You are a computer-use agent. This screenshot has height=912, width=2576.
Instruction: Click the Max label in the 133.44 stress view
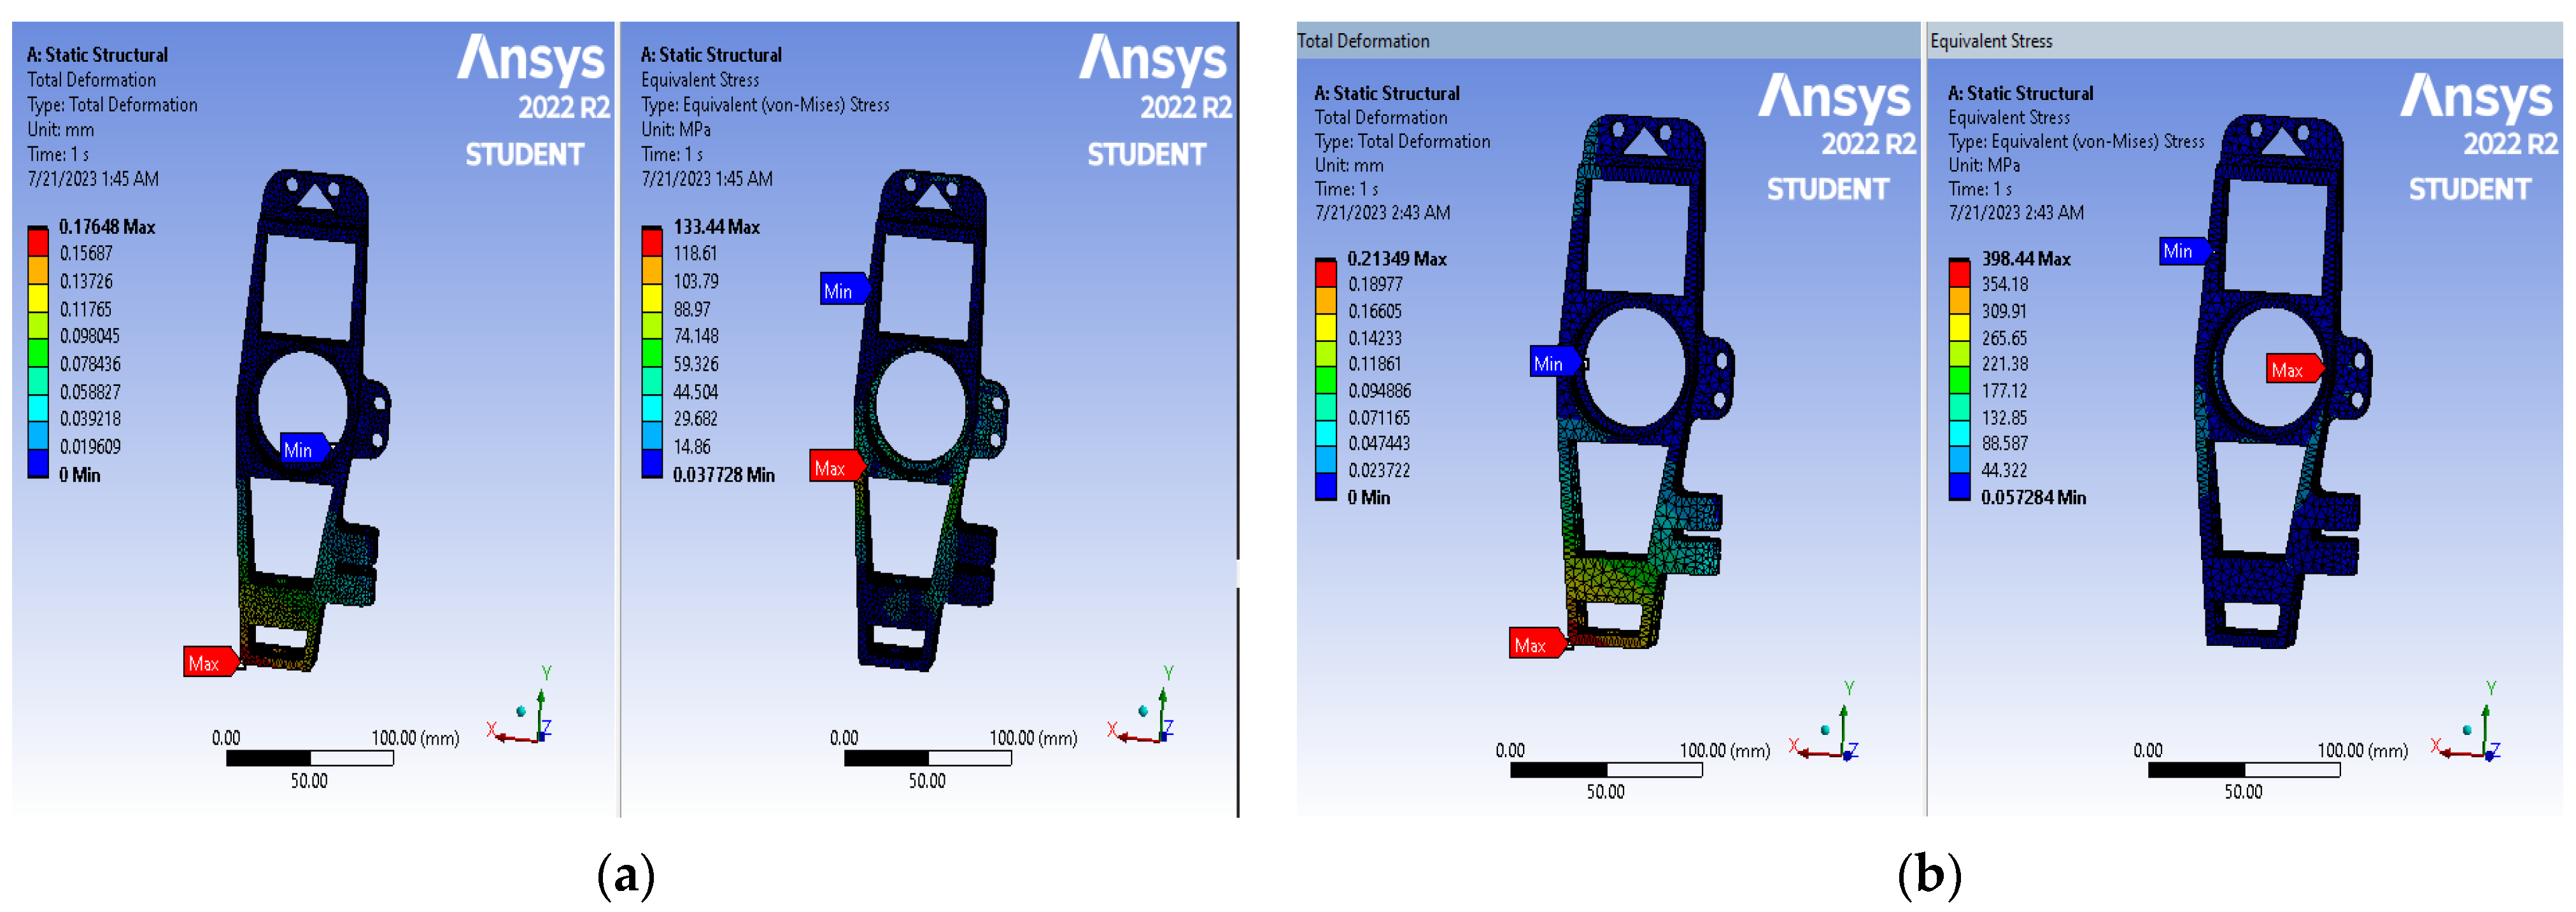pyautogui.click(x=832, y=467)
